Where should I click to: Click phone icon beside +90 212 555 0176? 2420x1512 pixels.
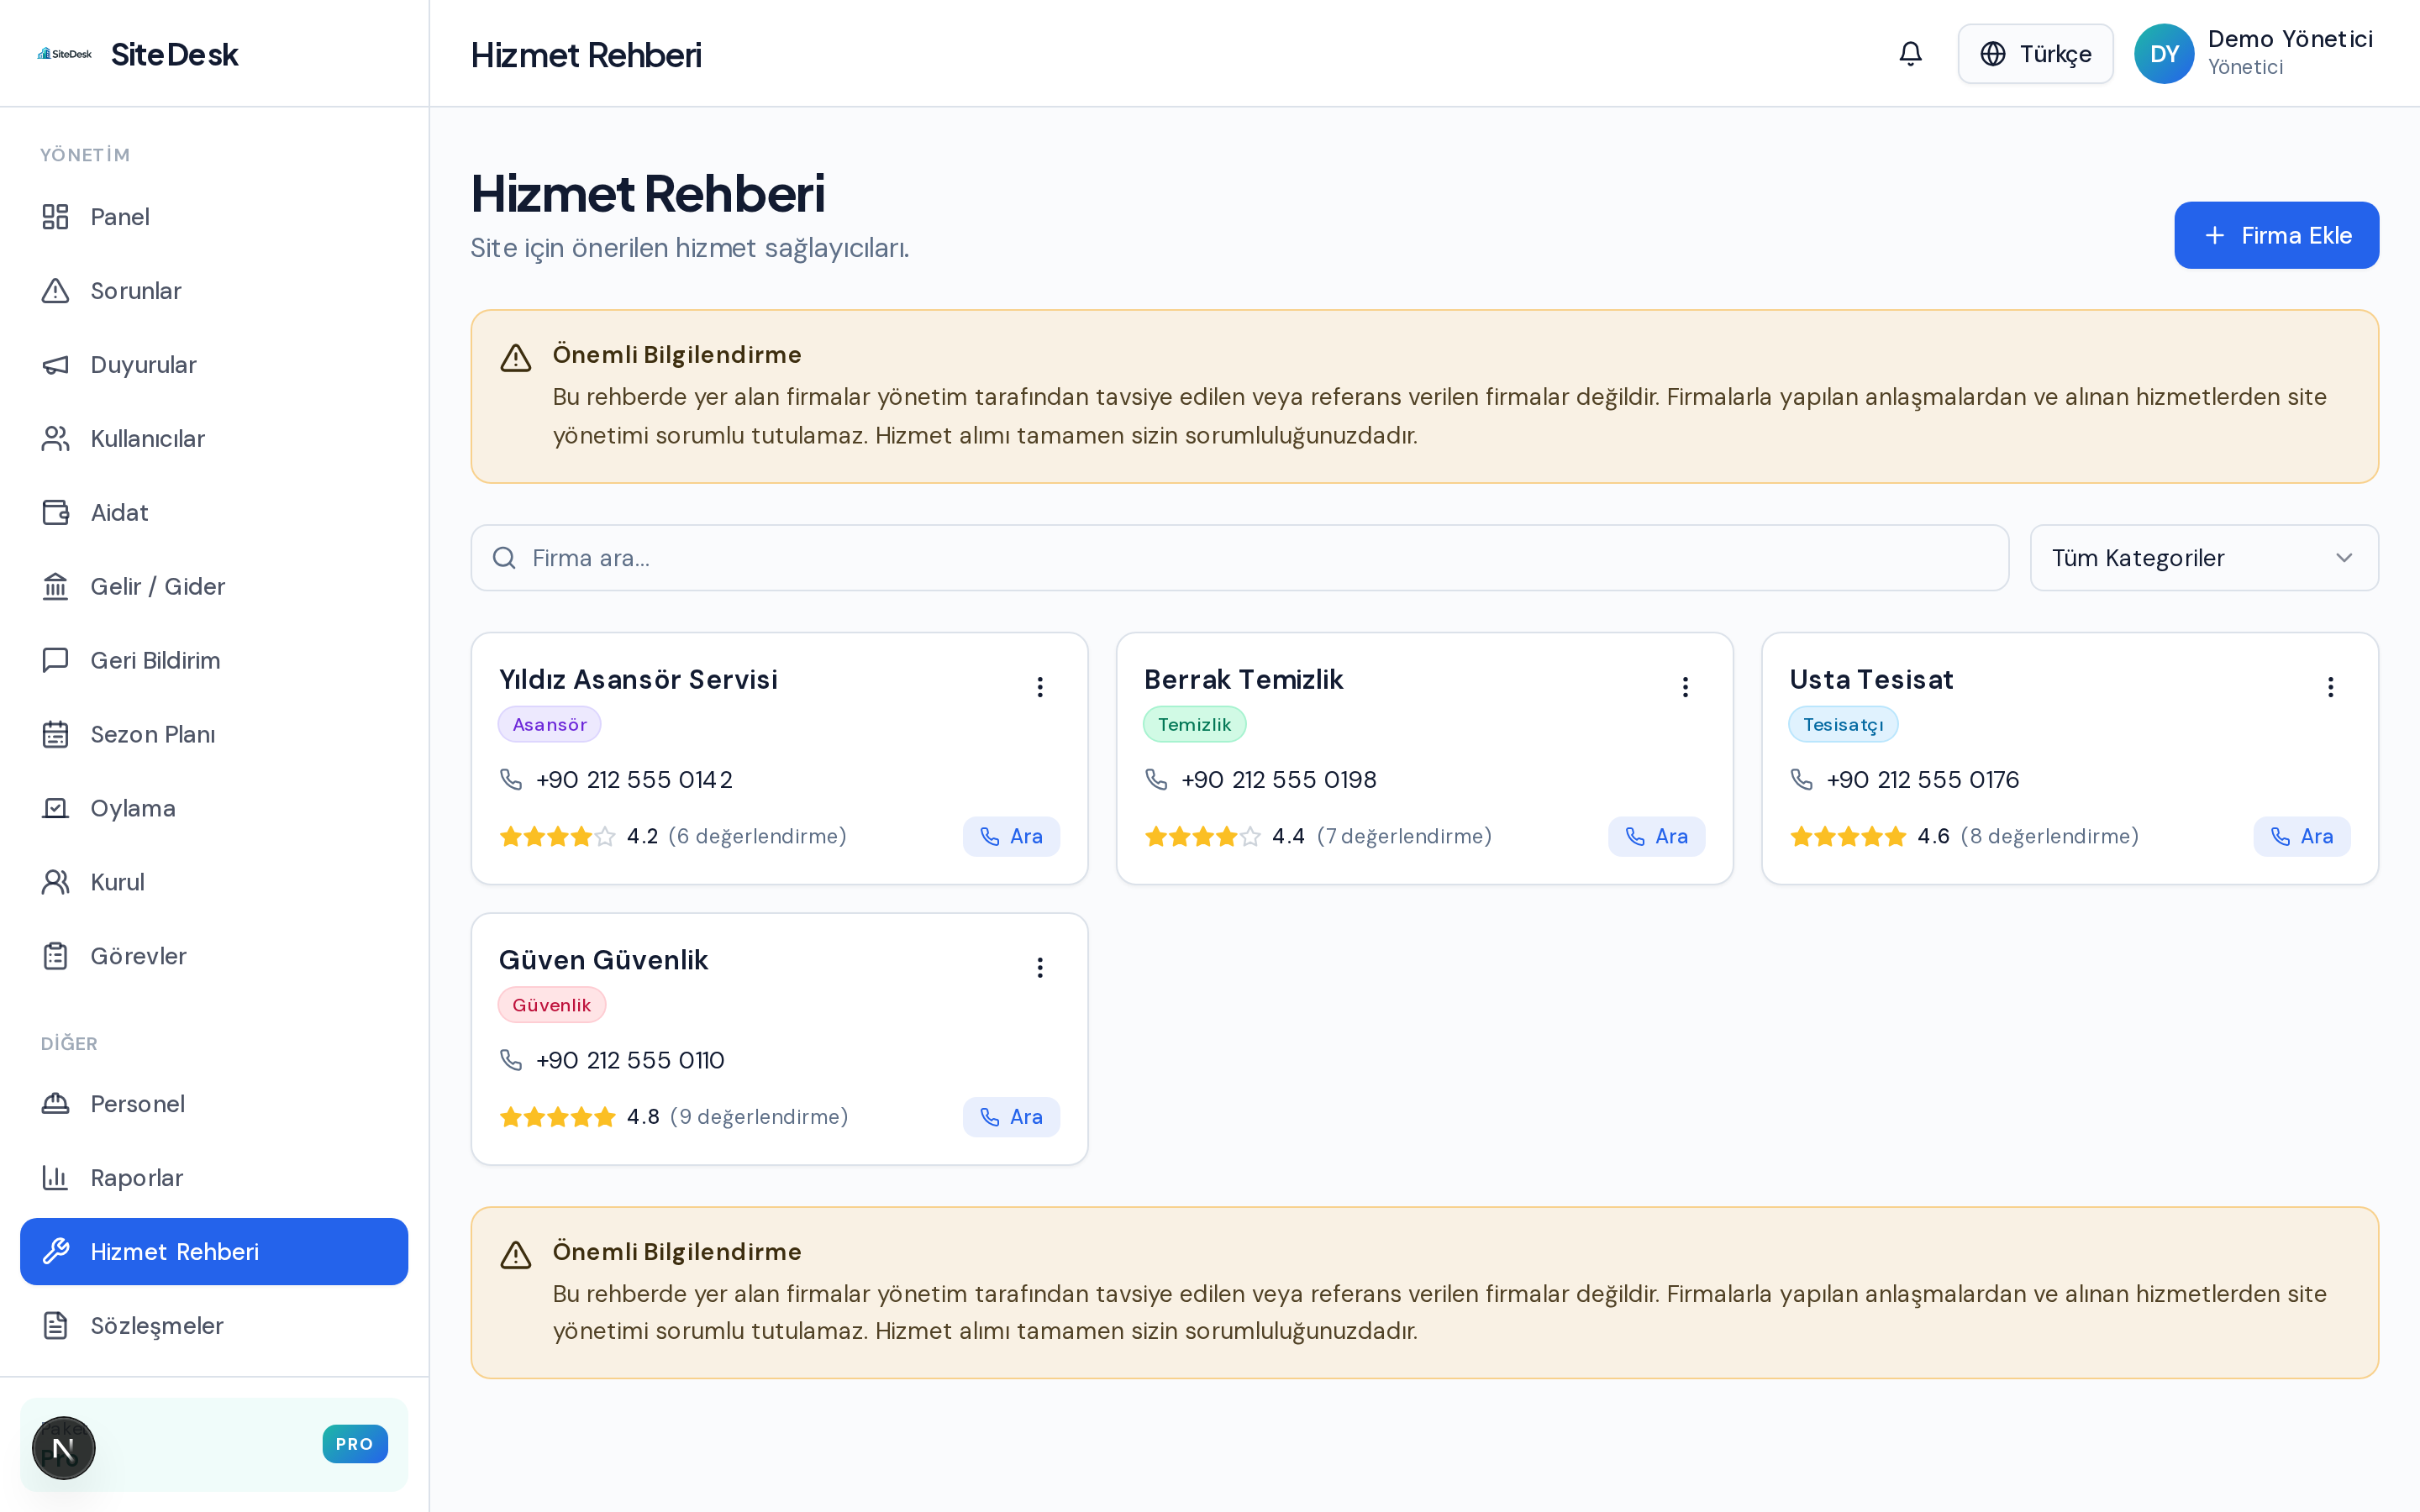[x=1801, y=779]
